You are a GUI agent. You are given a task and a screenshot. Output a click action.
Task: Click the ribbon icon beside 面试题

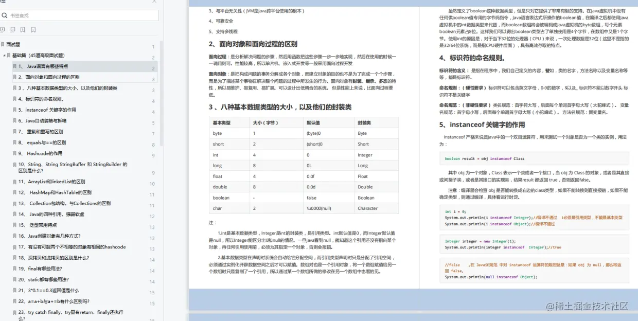[3, 45]
